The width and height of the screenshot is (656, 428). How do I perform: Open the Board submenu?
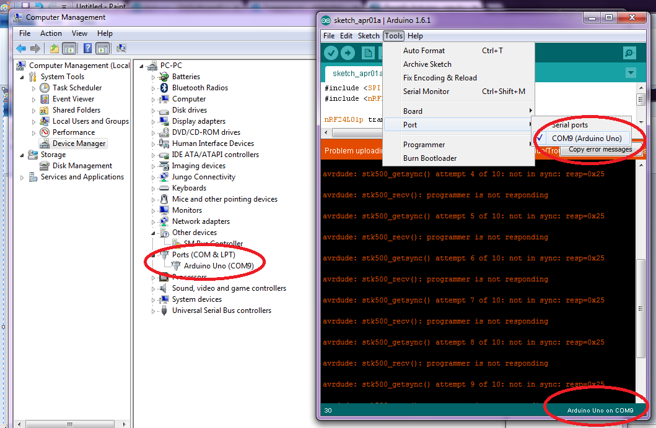tap(459, 111)
